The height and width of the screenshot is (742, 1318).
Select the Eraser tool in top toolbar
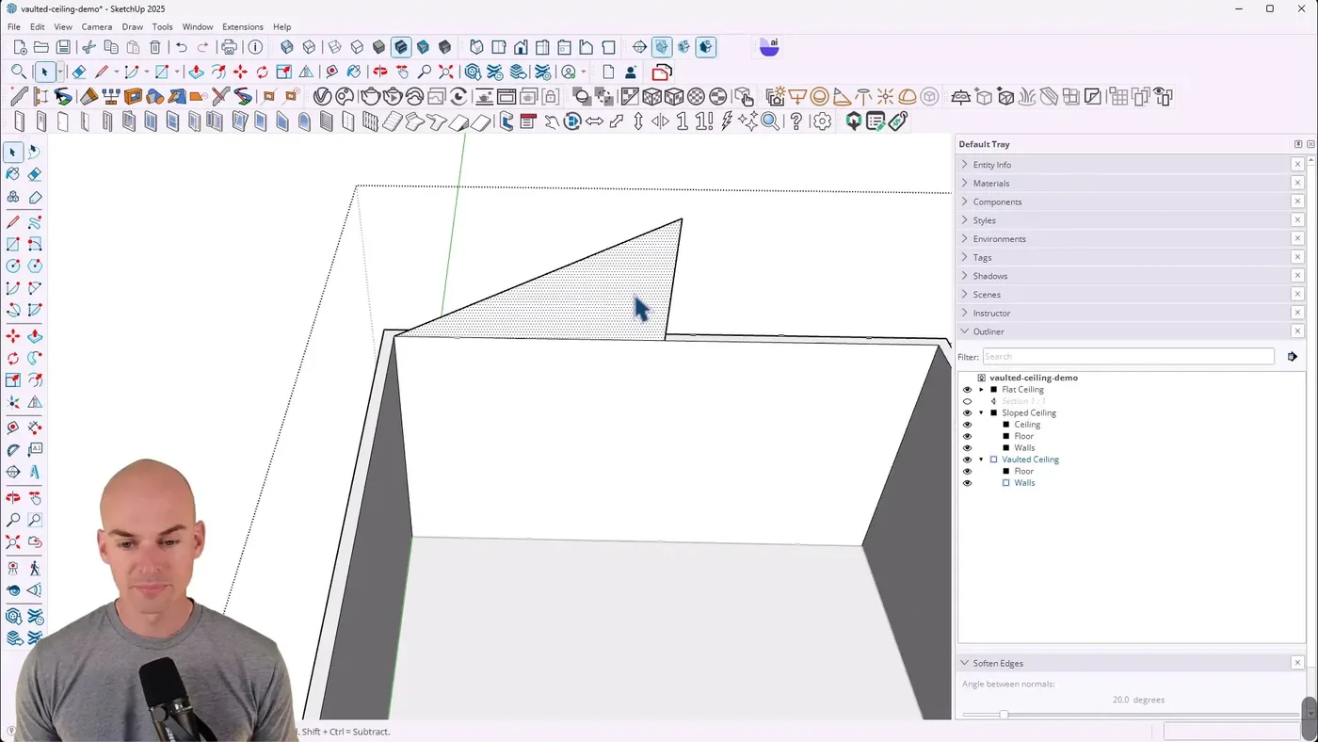click(x=79, y=72)
